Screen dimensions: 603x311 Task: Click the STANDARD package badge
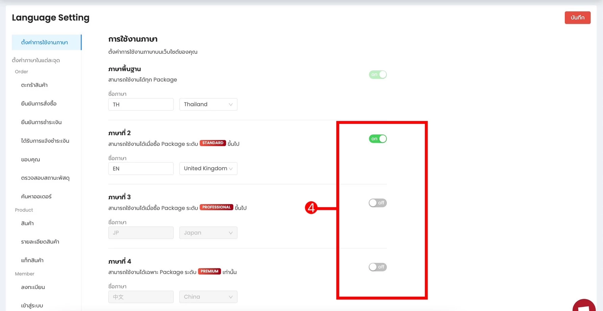coord(213,143)
